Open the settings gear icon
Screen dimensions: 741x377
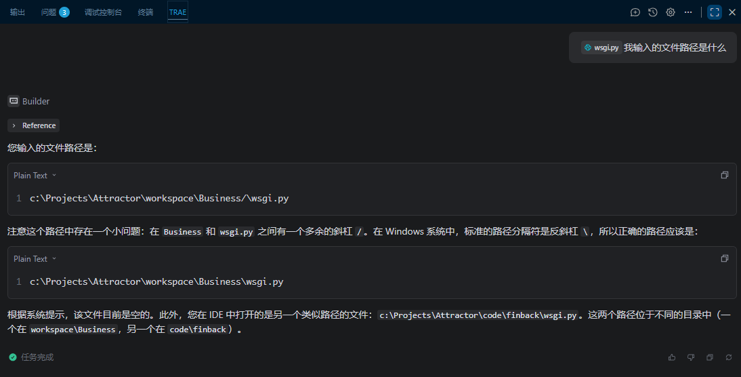671,12
